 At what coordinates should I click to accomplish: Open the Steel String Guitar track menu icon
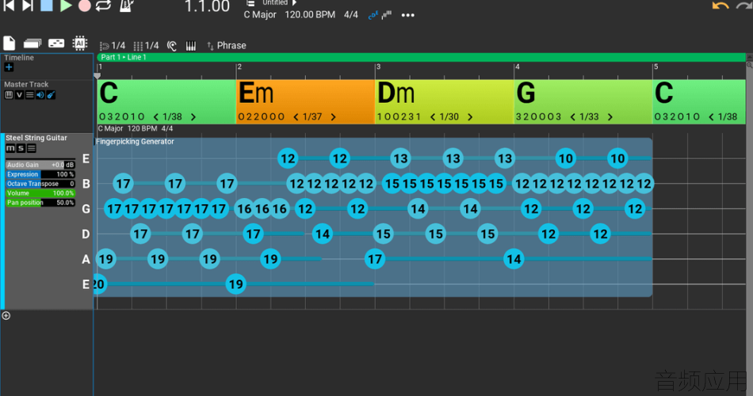point(31,148)
